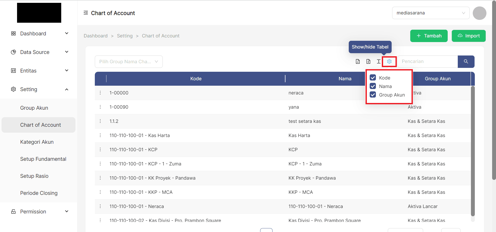Click the page's main vertical scrollbar
This screenshot has width=496, height=232.
click(x=494, y=90)
